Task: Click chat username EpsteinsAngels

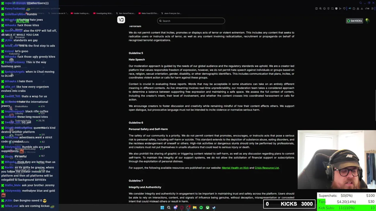Action: pyautogui.click(x=14, y=72)
